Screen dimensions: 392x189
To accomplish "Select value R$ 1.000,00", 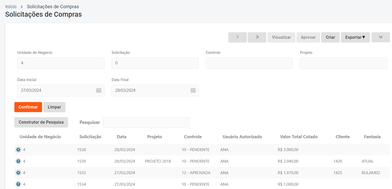I will point(288,184).
